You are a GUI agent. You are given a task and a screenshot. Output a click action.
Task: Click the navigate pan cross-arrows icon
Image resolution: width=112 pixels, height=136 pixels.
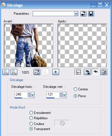click(56, 72)
